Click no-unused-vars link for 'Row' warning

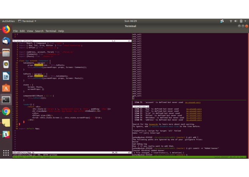194,109
